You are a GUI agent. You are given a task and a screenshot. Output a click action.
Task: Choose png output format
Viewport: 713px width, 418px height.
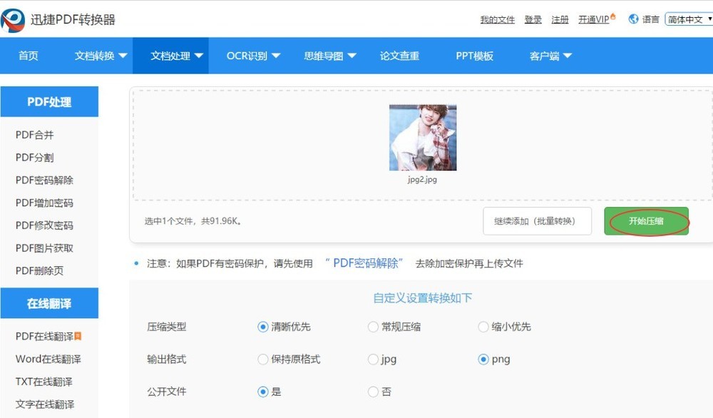tap(483, 360)
